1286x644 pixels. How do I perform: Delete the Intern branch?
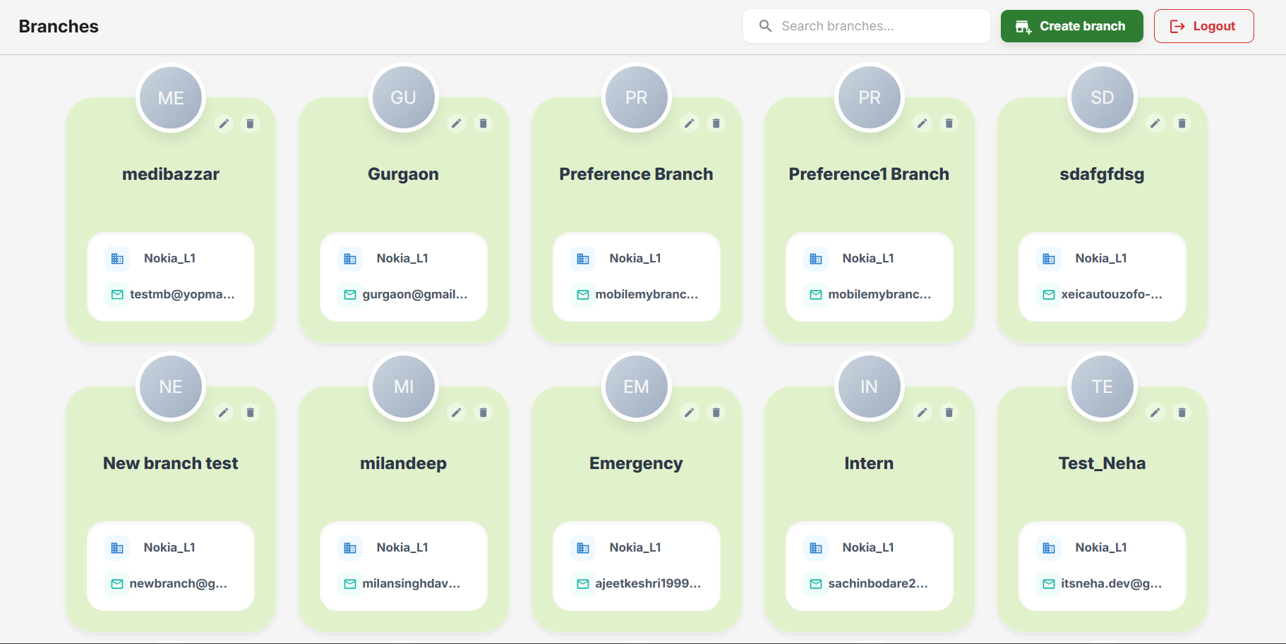point(949,412)
